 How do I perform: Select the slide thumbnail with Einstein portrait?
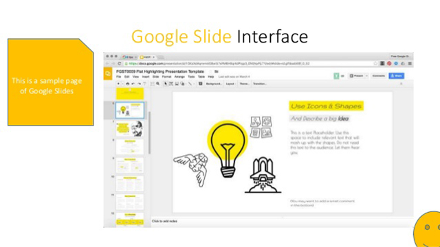pyautogui.click(x=130, y=128)
